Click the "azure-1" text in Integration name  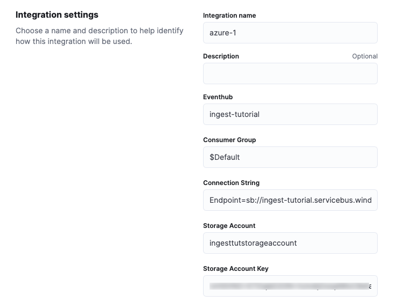(222, 33)
